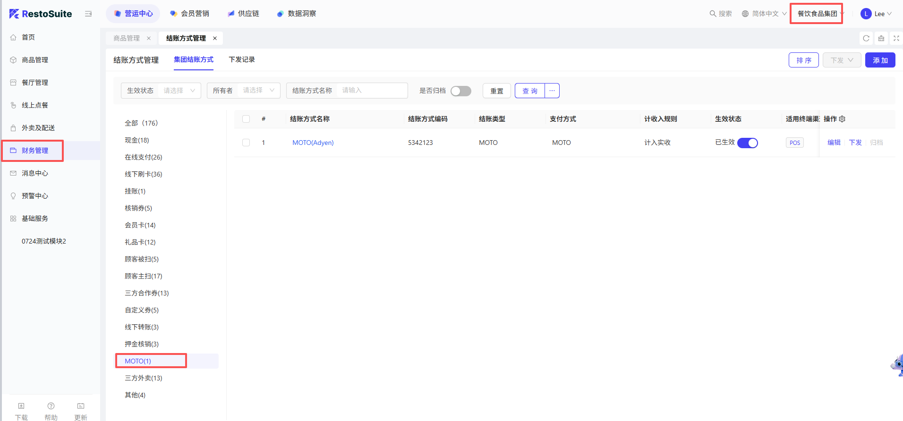Click the refresh page icon
The image size is (903, 421).
[x=866, y=38]
